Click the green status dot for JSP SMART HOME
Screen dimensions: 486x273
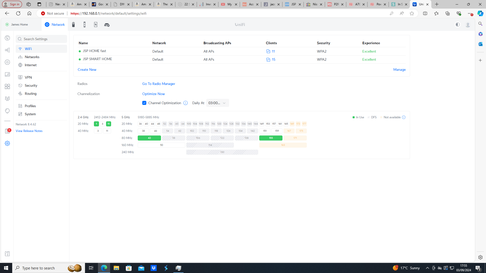pyautogui.click(x=80, y=59)
